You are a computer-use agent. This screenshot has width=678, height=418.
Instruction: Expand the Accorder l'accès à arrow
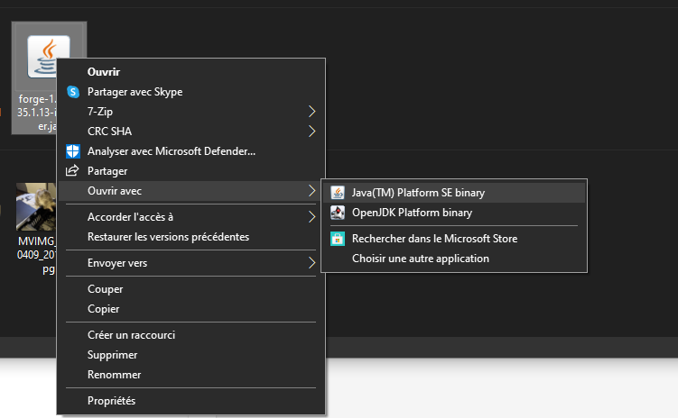312,216
